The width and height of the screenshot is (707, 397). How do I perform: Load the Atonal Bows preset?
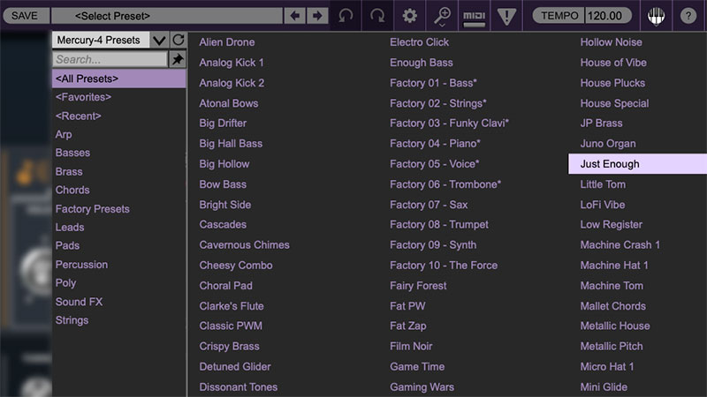click(x=229, y=103)
